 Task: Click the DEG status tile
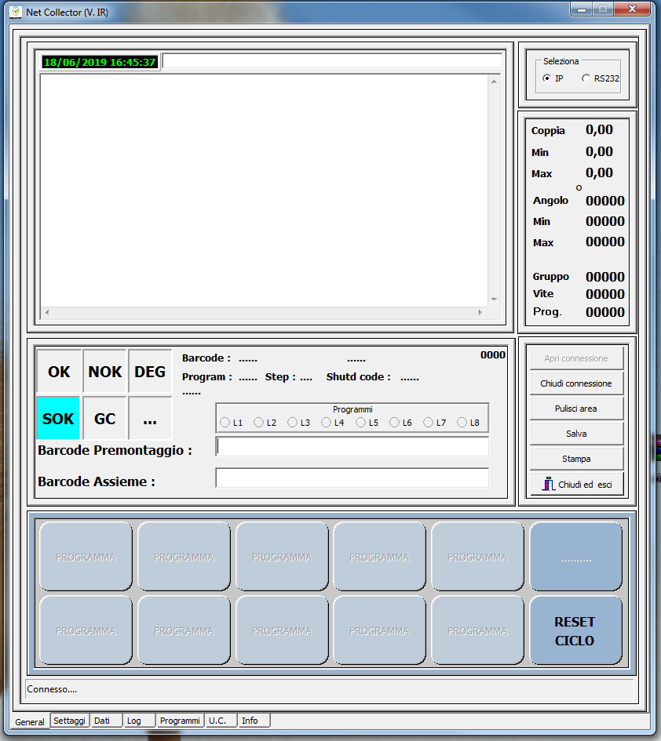150,372
